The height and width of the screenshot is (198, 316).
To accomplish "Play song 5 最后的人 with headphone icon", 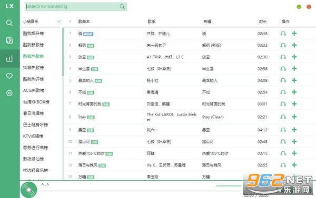I will [x=283, y=80].
